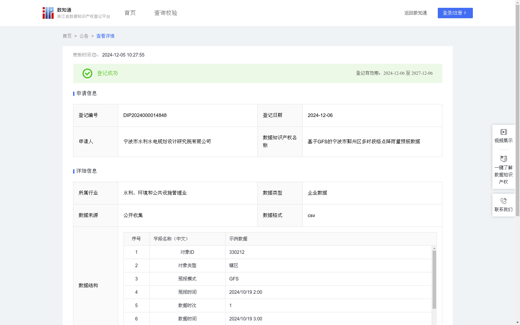Click the 对象ID field row
Image resolution: width=520 pixels, height=325 pixels.
[278, 252]
